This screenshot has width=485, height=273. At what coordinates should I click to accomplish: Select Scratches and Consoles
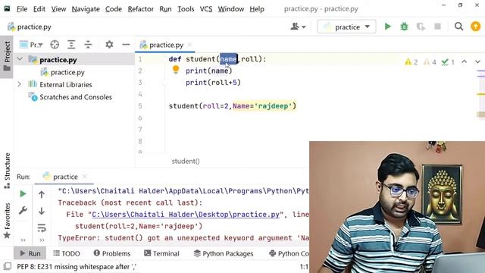[x=76, y=97]
